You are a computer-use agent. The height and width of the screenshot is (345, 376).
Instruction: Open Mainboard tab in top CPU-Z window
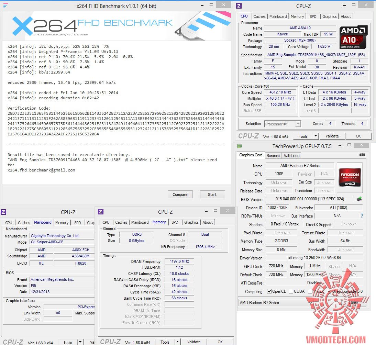pos(278,16)
